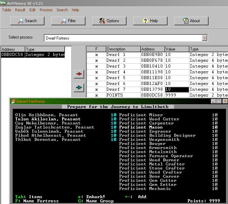Toggle freeze x for POINTS row
Screen dimensions: 228x204
[x=96, y=95]
